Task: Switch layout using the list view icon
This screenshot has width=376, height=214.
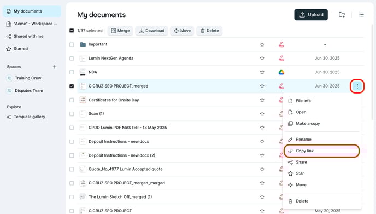Action: [x=361, y=15]
